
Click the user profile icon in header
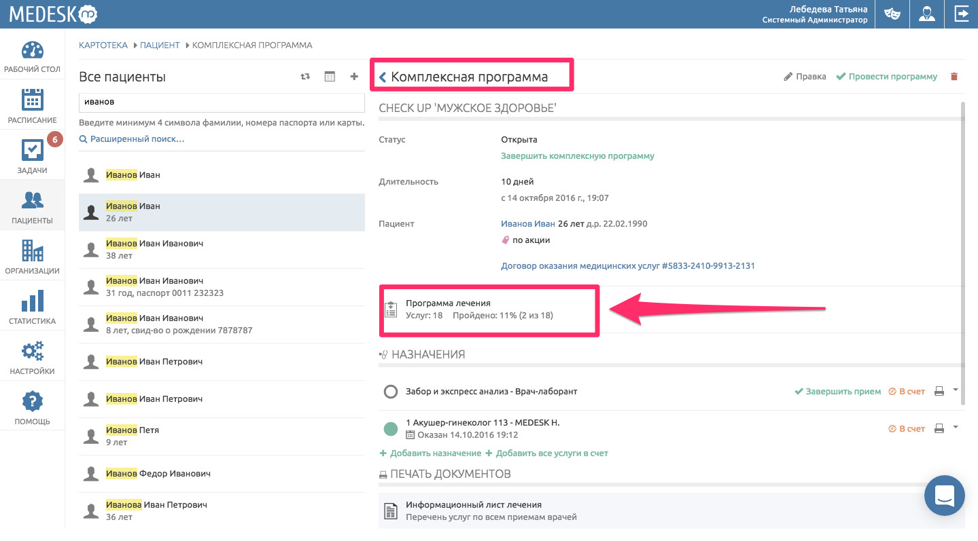(x=926, y=14)
